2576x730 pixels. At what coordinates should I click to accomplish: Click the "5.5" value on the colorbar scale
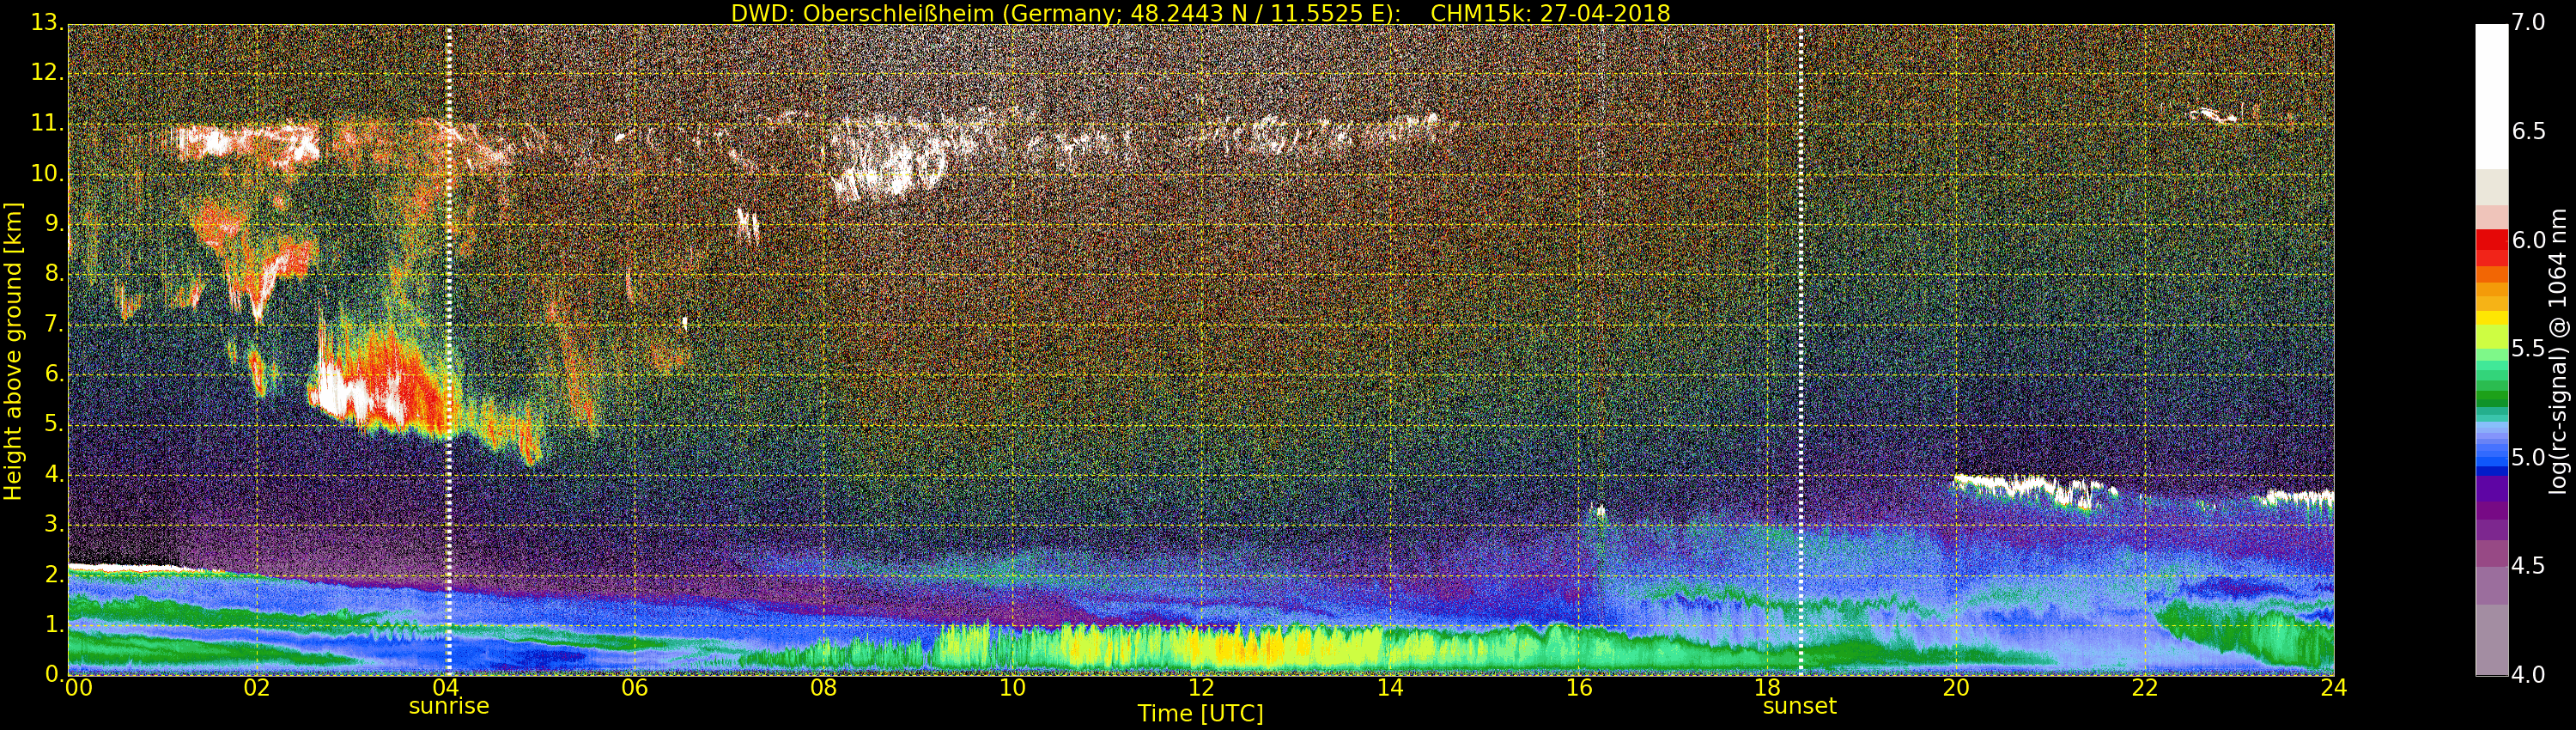pyautogui.click(x=2528, y=349)
